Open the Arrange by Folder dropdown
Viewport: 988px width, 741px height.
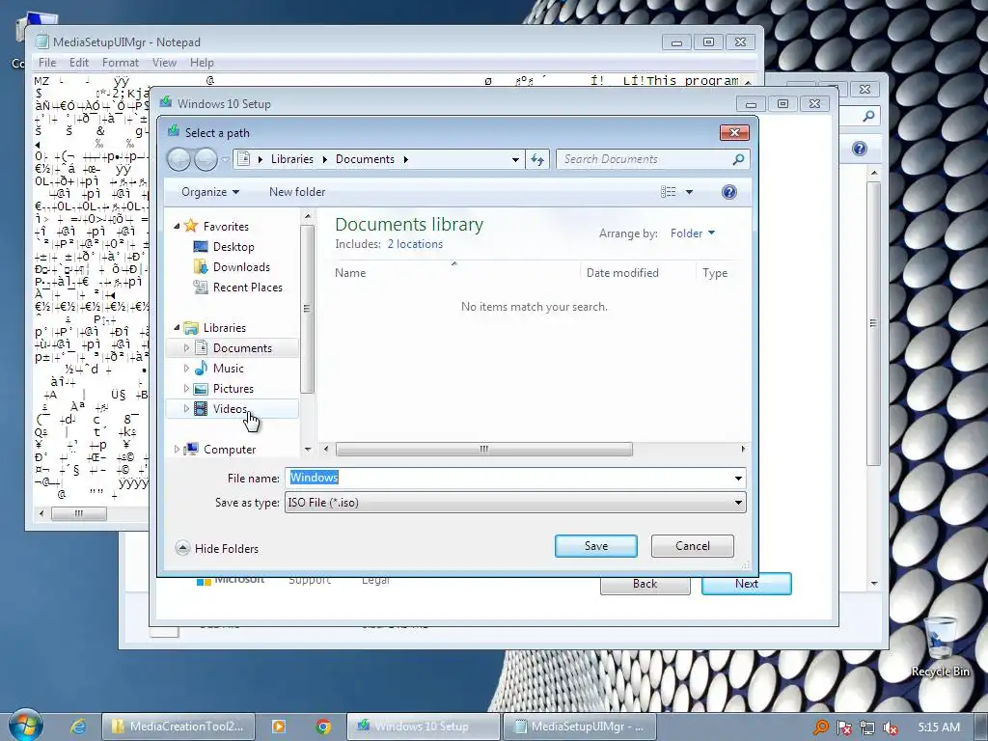point(693,233)
